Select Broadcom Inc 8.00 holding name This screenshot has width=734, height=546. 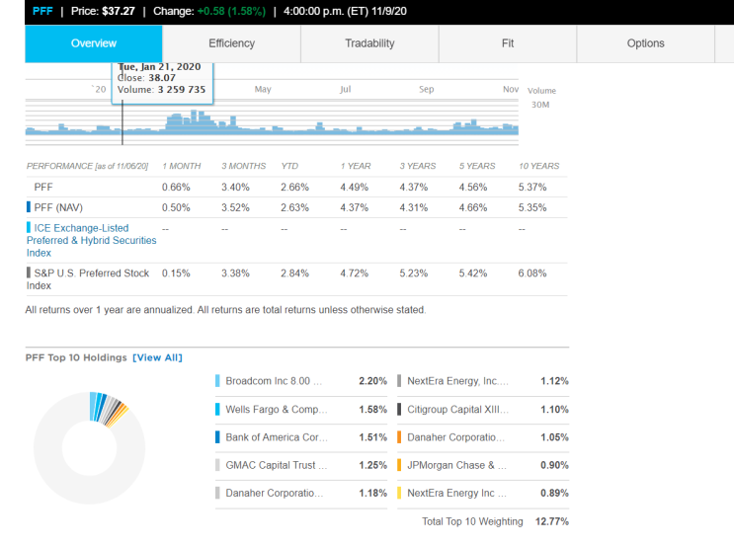tap(274, 381)
